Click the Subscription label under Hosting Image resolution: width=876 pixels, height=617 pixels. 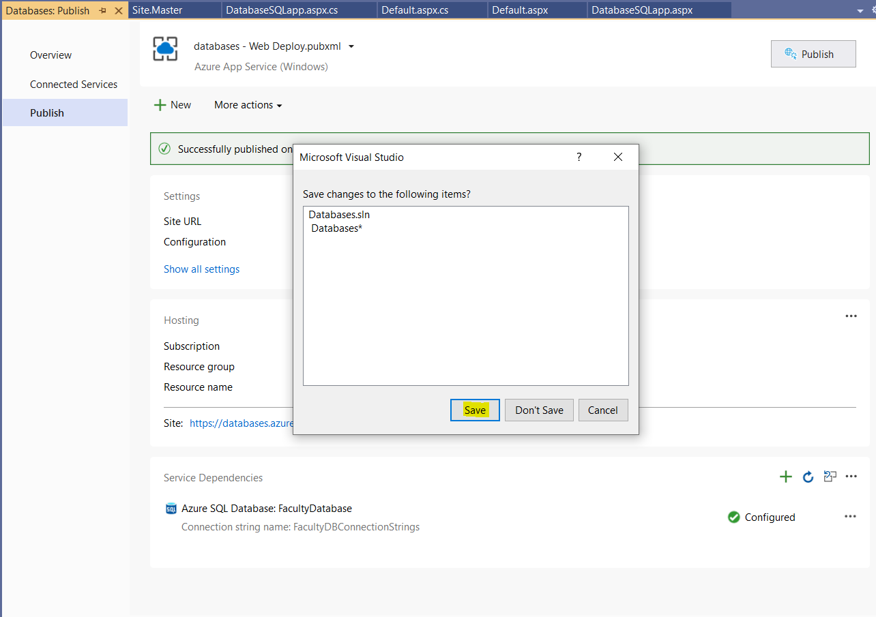tap(192, 346)
